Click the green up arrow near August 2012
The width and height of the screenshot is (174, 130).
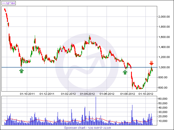(x=125, y=72)
